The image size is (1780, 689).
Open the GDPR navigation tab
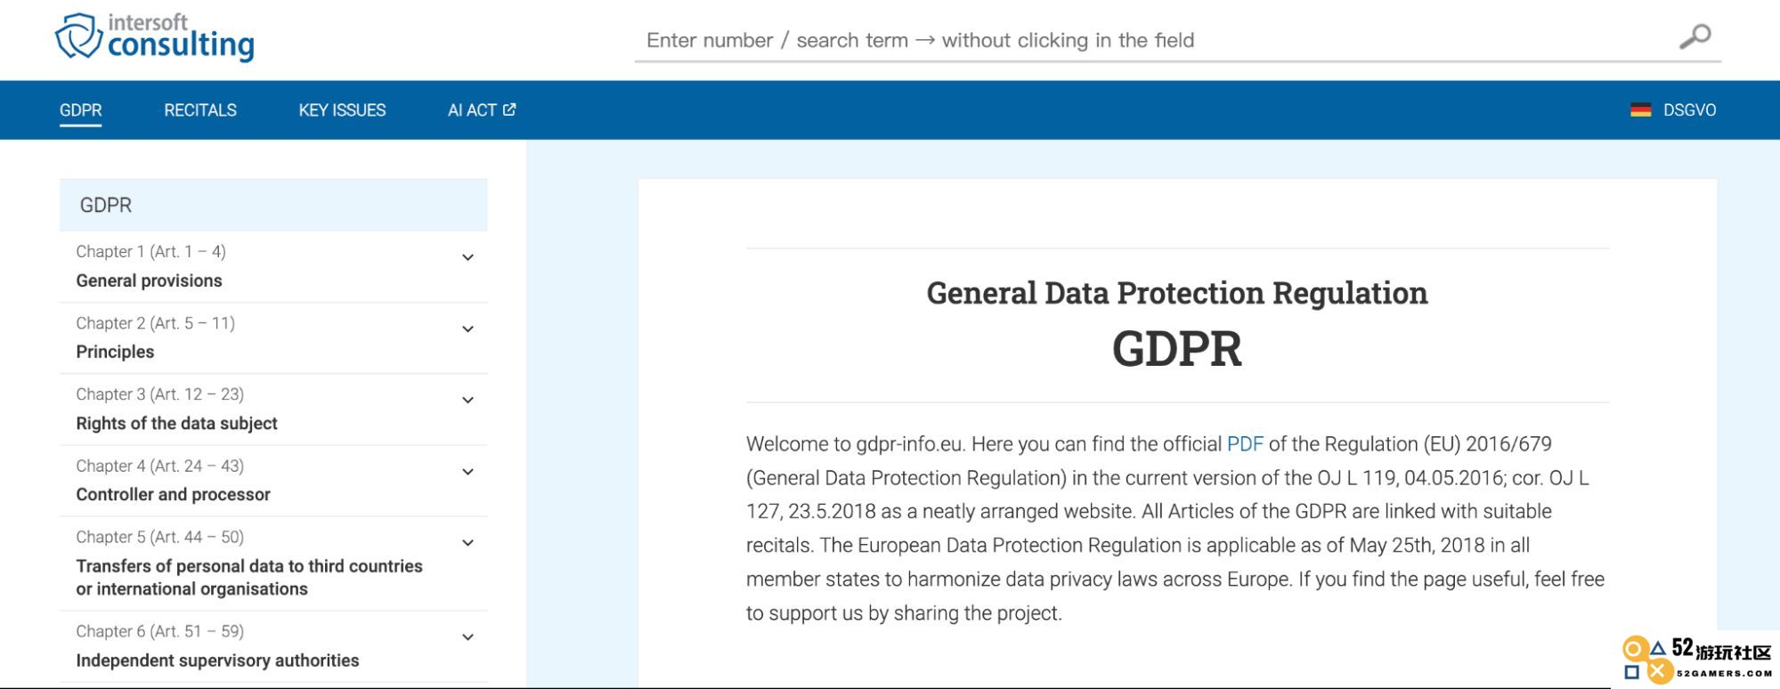[x=81, y=110]
